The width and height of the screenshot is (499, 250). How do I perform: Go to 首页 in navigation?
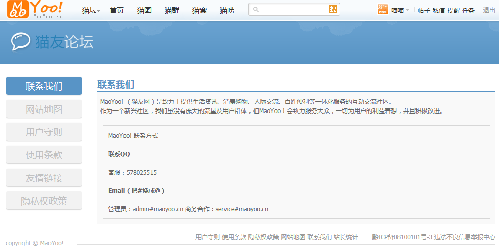tap(117, 10)
